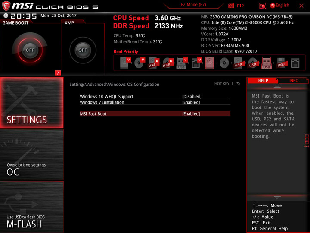Click the clock icon beside the time
The image size is (310, 233).
point(6,16)
